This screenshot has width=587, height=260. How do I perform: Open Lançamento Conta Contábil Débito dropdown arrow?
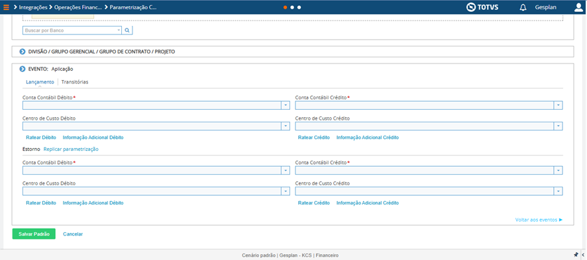point(286,106)
